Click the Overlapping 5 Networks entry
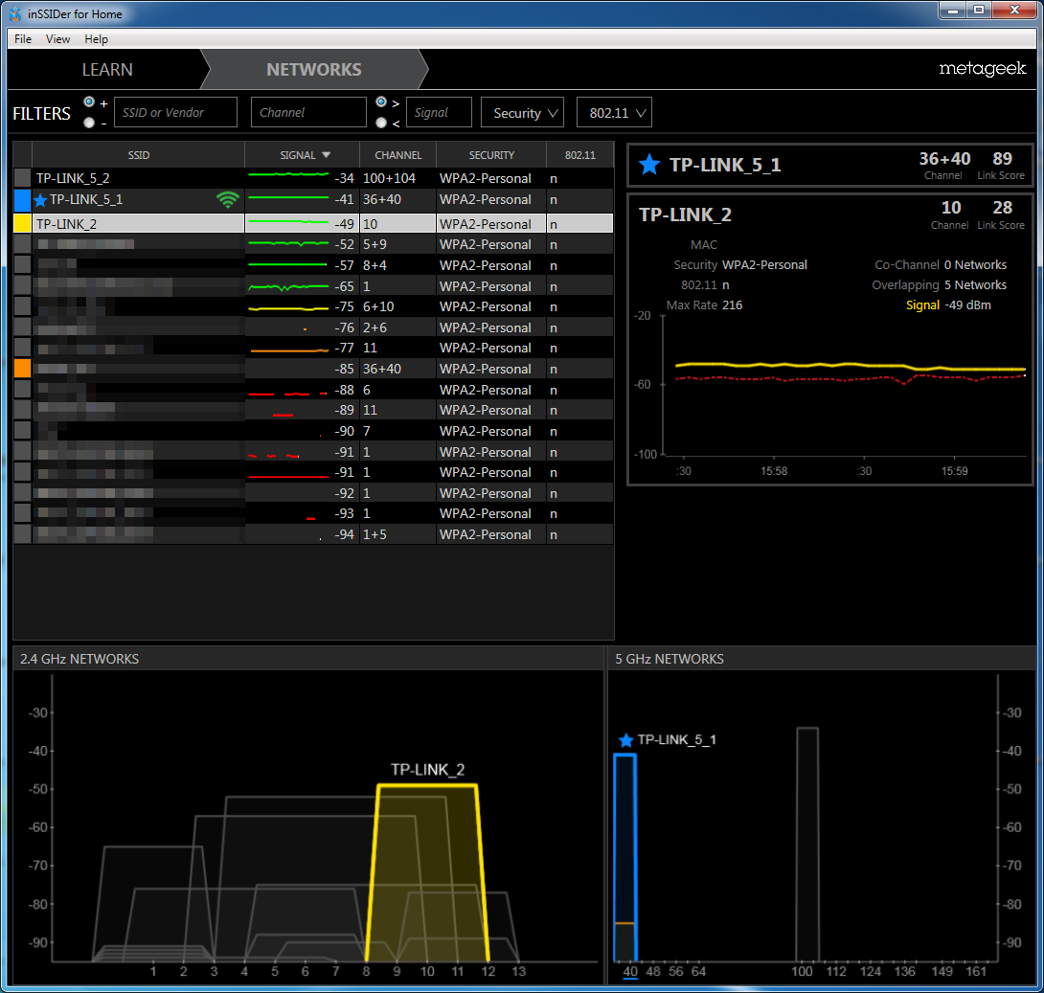Screen dimensions: 1044x993 (x=940, y=284)
